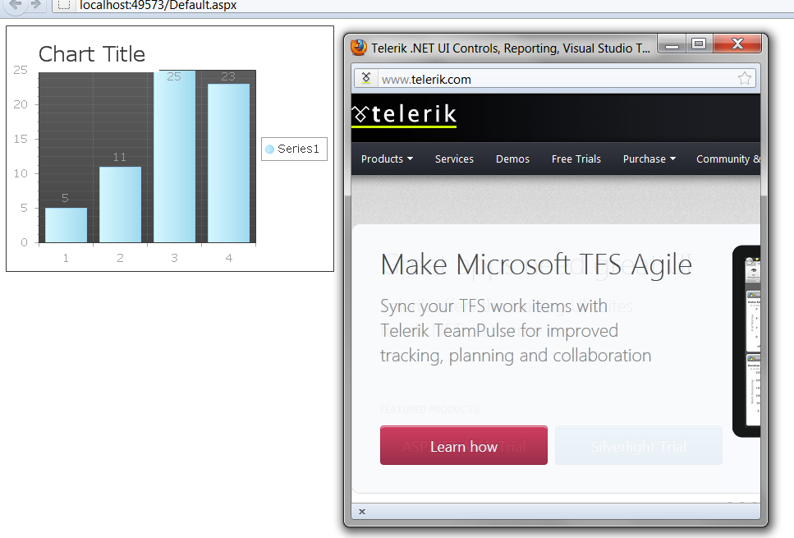This screenshot has width=794, height=538.
Task: Click the bar labeled 11
Action: pos(120,205)
